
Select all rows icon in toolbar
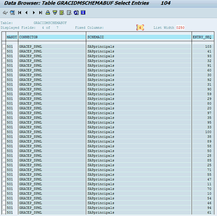[x=62, y=13]
